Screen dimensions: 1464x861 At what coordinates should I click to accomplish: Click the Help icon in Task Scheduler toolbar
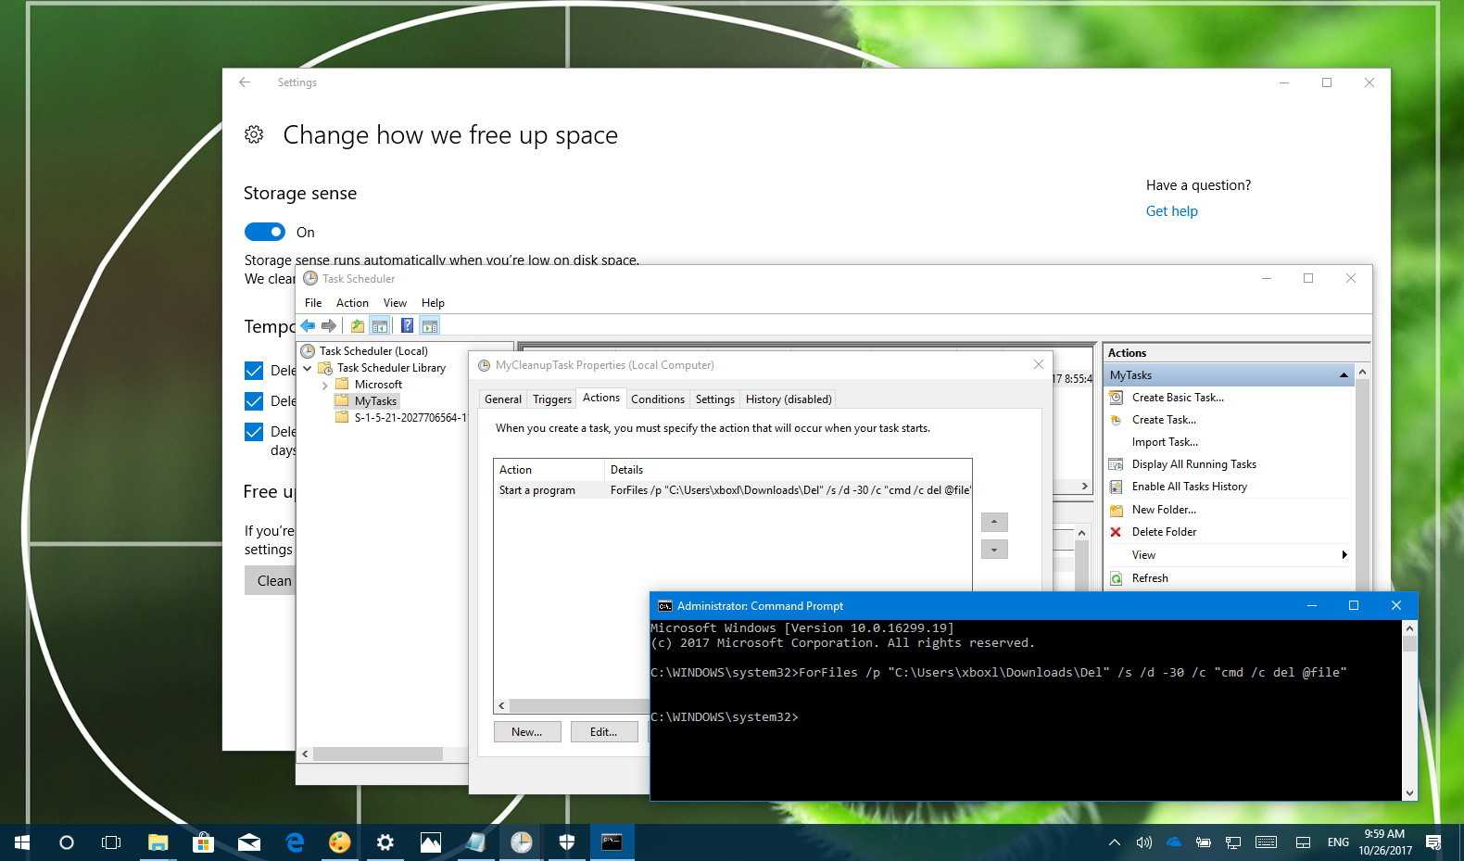click(407, 325)
